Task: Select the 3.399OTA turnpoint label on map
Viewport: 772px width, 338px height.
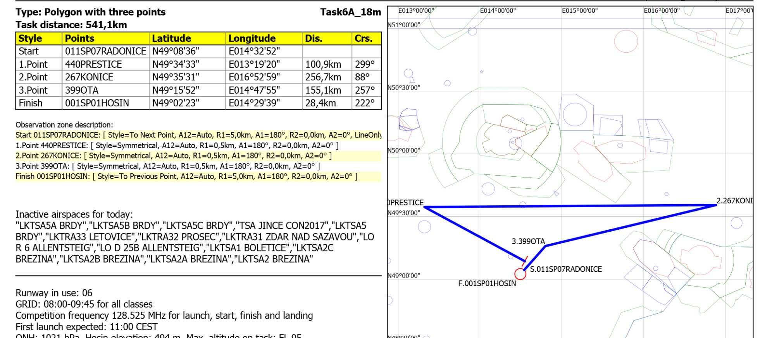Action: [528, 241]
